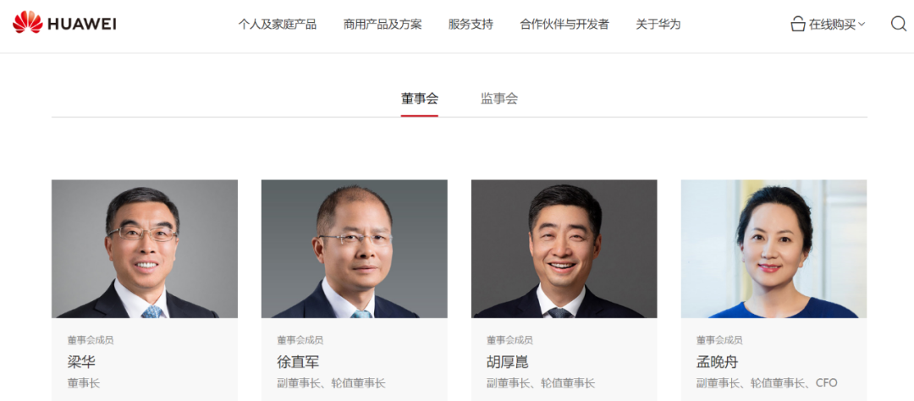The image size is (914, 401).
Task: Open the 关于华为 menu
Action: pyautogui.click(x=658, y=25)
